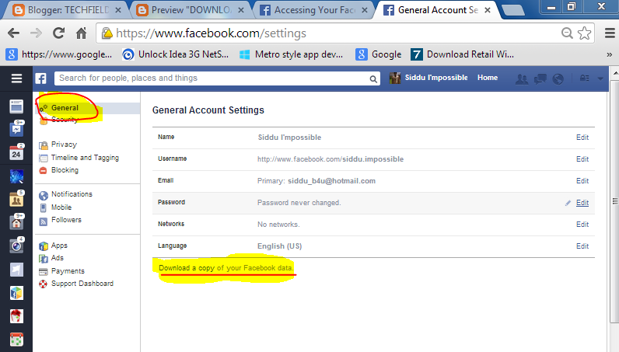Edit the Networks row
The width and height of the screenshot is (619, 352).
[x=582, y=224]
